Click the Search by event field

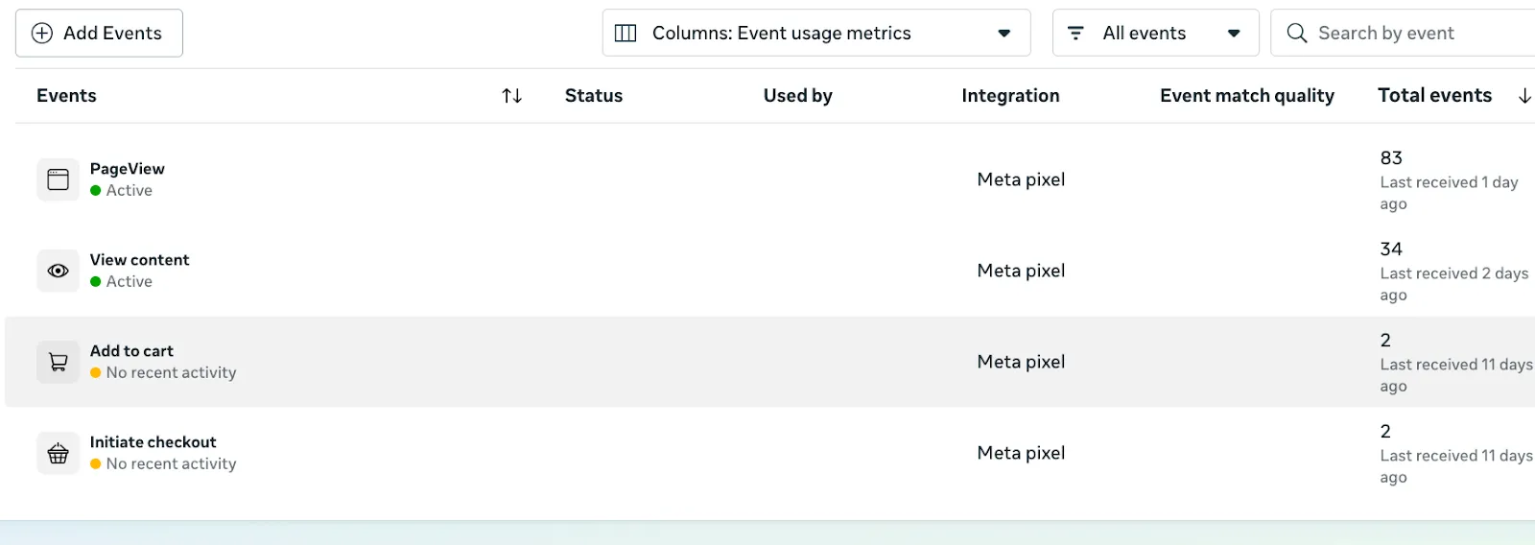[1403, 33]
